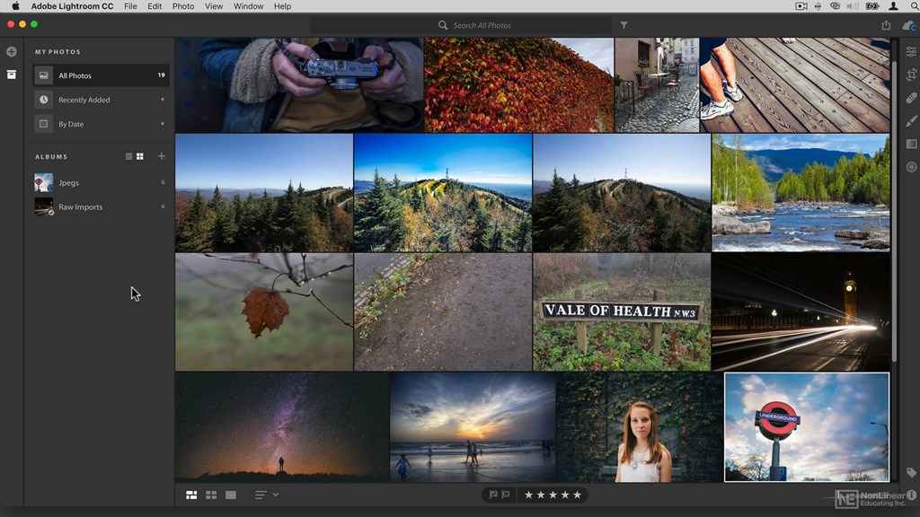The width and height of the screenshot is (920, 517).
Task: Open the View menu
Action: click(x=214, y=6)
